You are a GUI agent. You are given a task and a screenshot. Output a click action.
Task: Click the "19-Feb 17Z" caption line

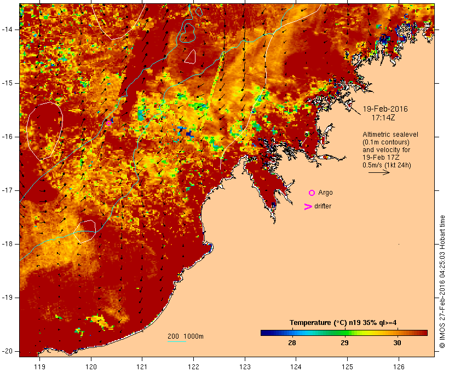pos(381,158)
